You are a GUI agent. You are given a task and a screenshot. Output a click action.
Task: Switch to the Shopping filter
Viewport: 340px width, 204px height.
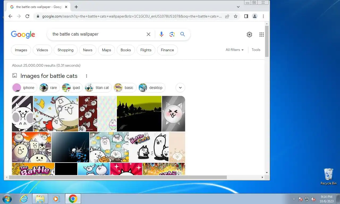65,50
